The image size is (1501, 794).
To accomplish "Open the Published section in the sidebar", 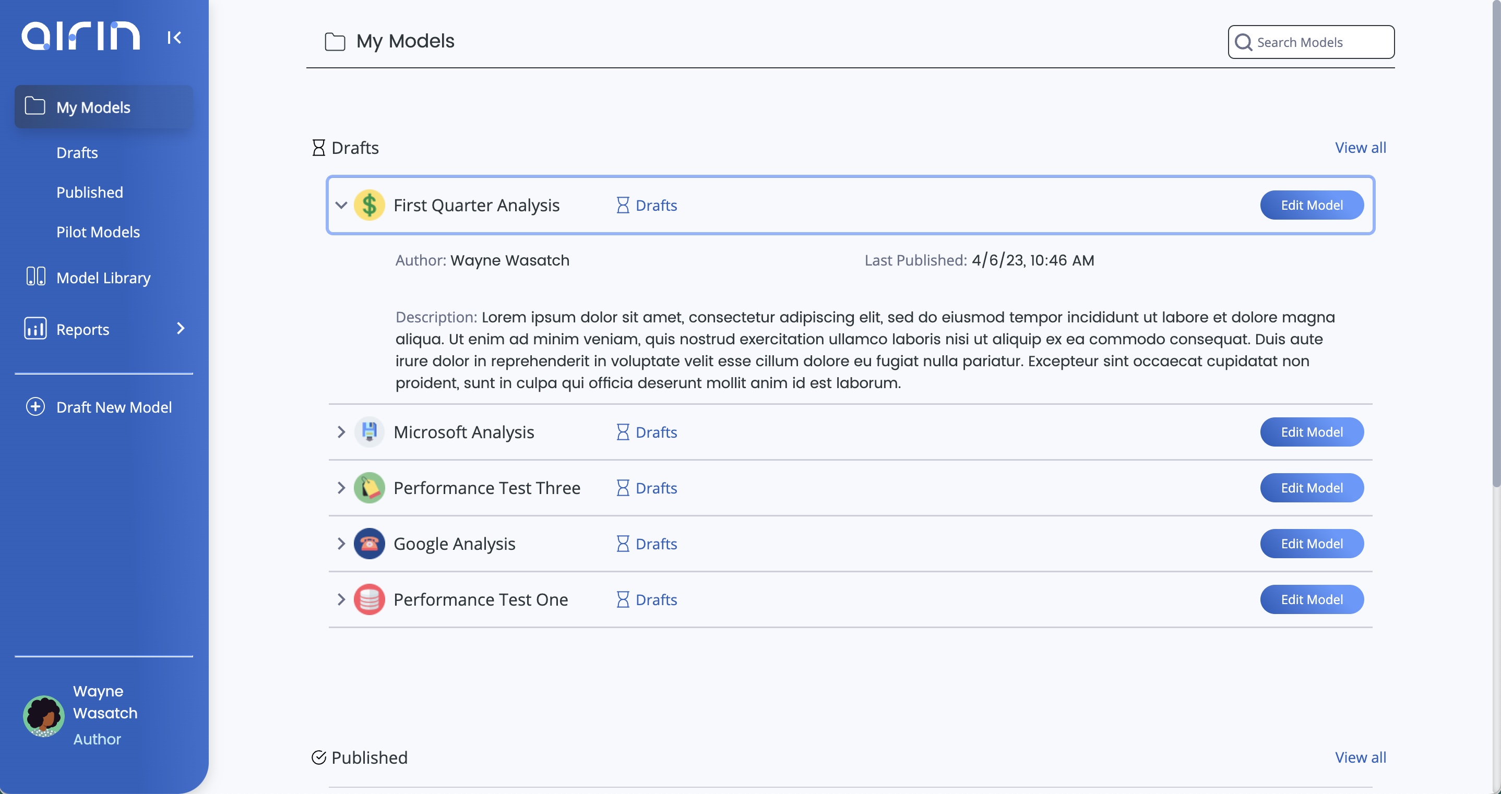I will 90,192.
